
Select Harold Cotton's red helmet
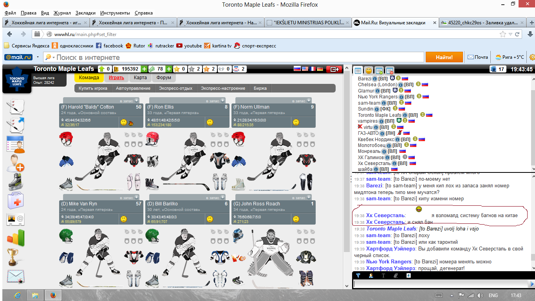click(x=66, y=139)
